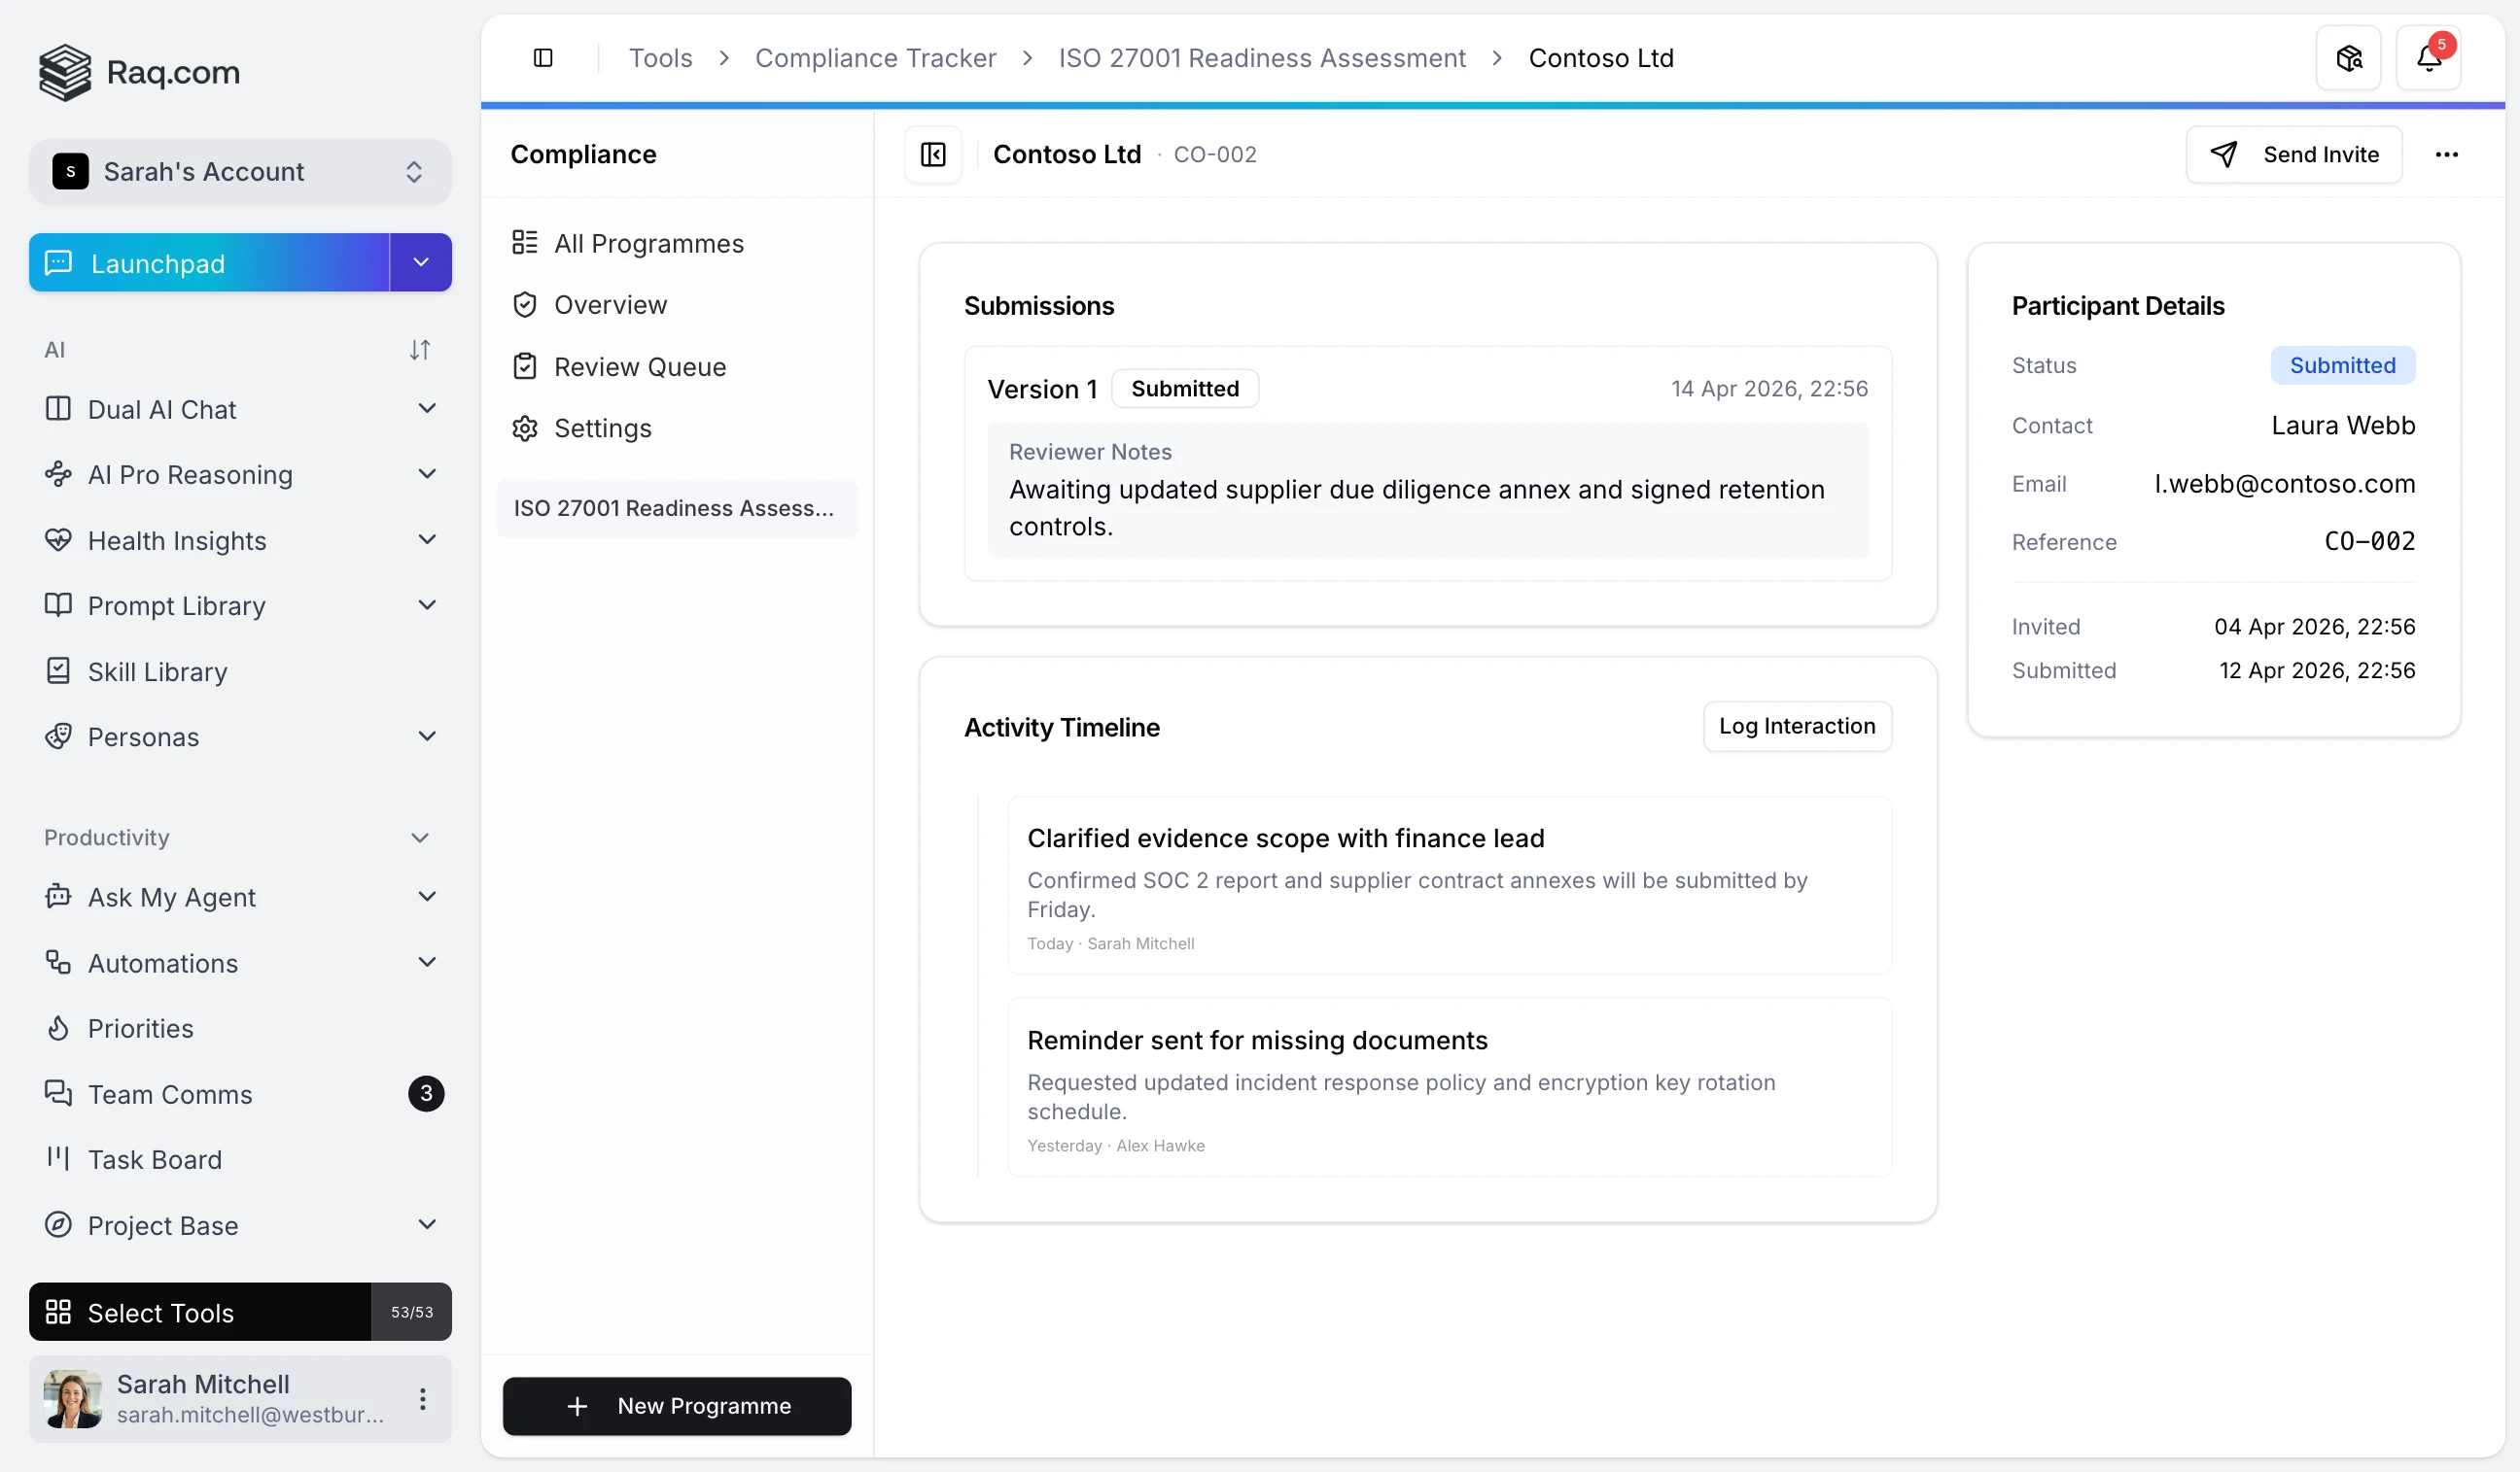
Task: Open AI Pro Reasoning
Action: coord(190,475)
